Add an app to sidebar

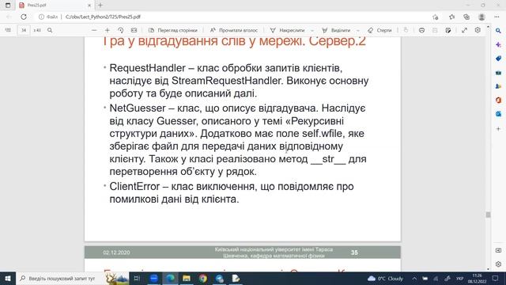click(x=498, y=128)
